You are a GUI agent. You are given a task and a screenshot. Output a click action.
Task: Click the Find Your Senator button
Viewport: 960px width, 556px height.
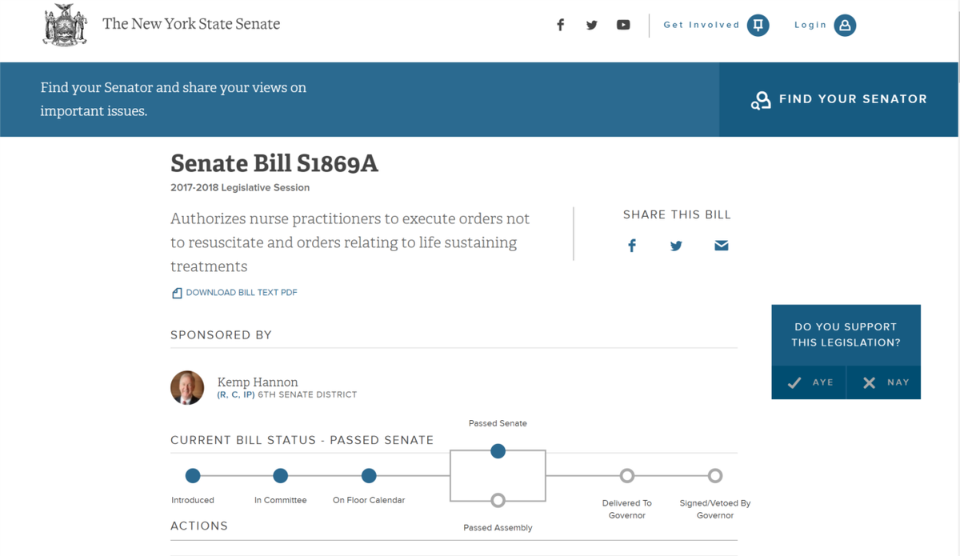[x=838, y=99]
